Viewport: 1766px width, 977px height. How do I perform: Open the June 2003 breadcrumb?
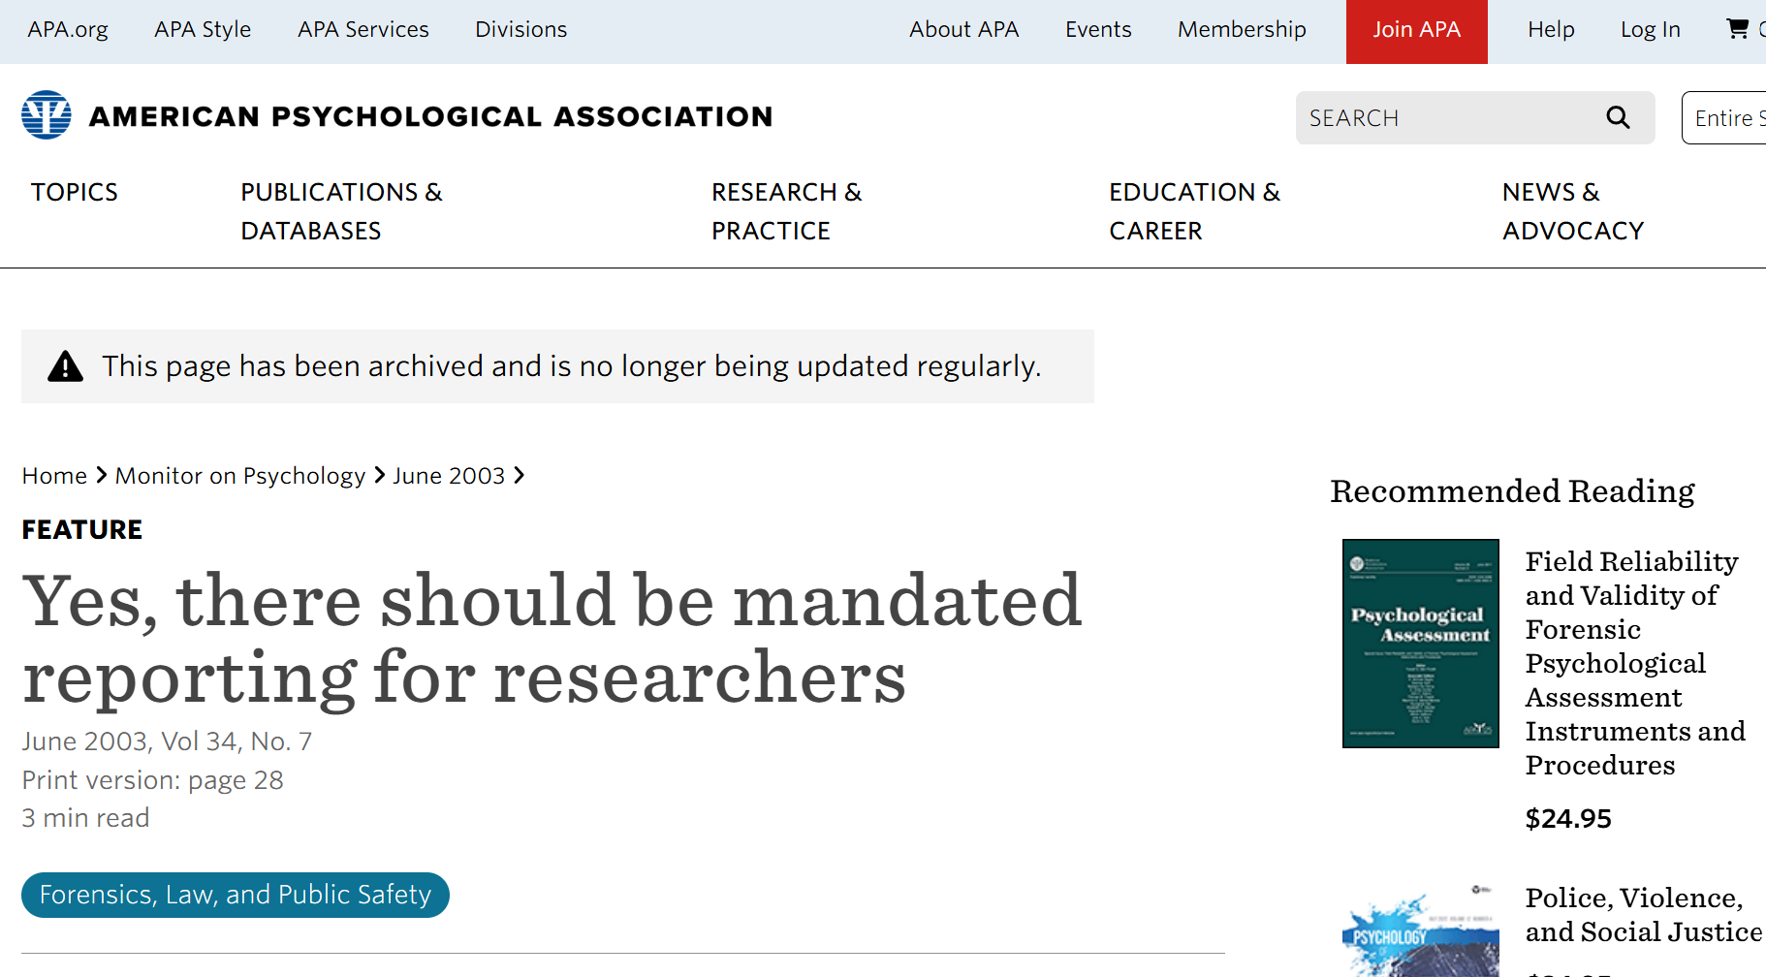coord(449,476)
